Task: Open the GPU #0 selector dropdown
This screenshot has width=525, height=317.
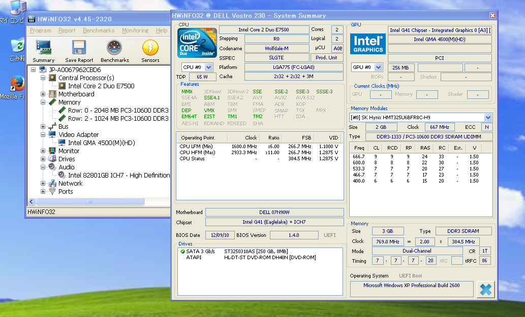Action: click(378, 67)
